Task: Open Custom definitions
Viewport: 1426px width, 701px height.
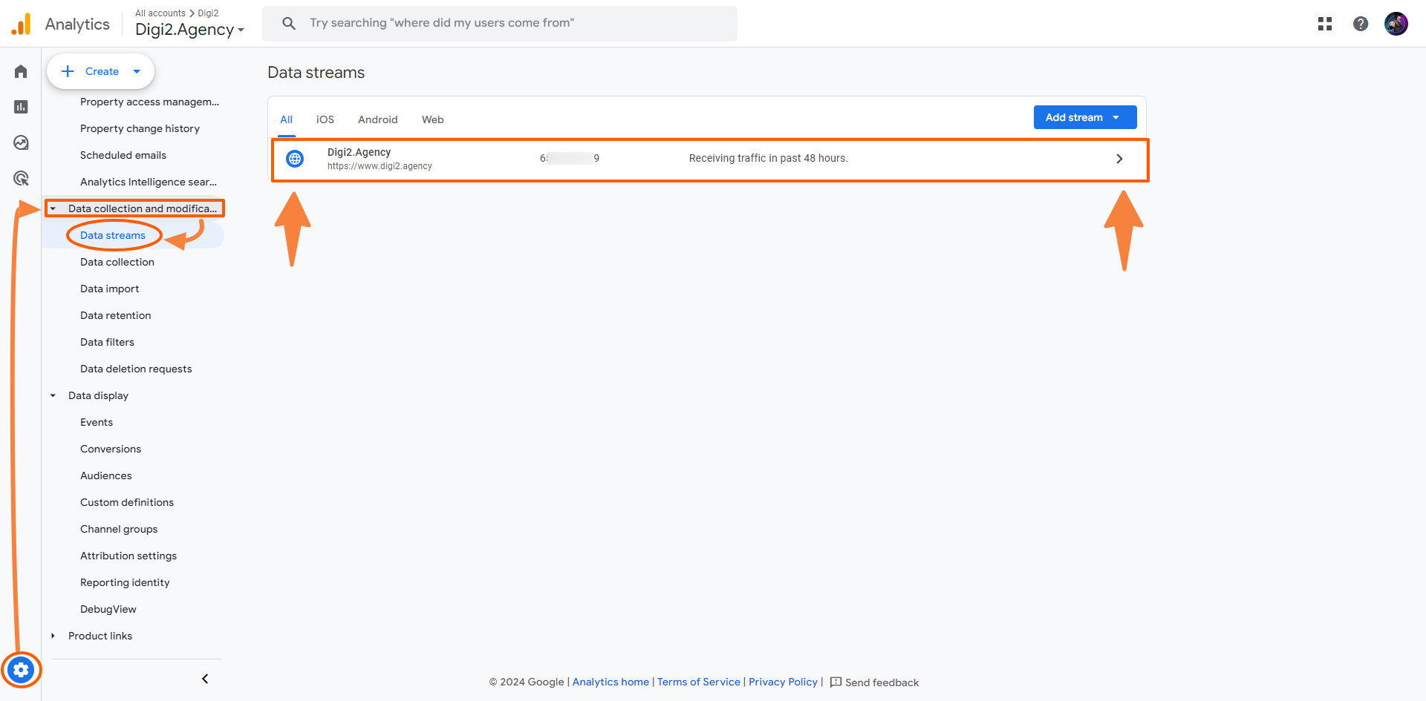Action: pyautogui.click(x=127, y=502)
